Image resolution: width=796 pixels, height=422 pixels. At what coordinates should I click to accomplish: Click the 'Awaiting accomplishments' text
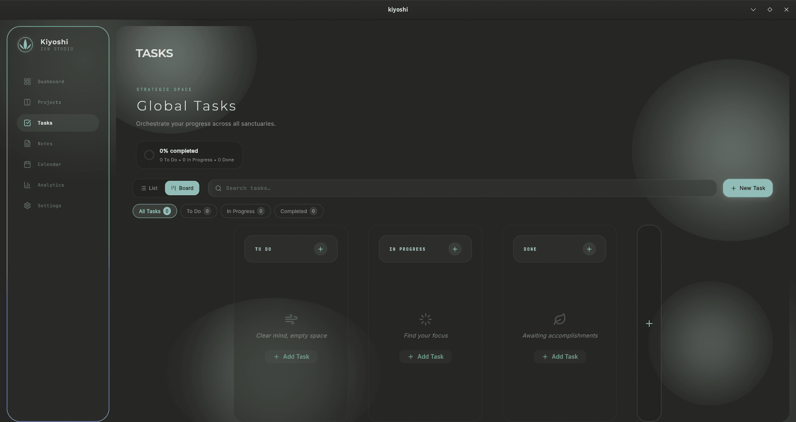click(560, 336)
